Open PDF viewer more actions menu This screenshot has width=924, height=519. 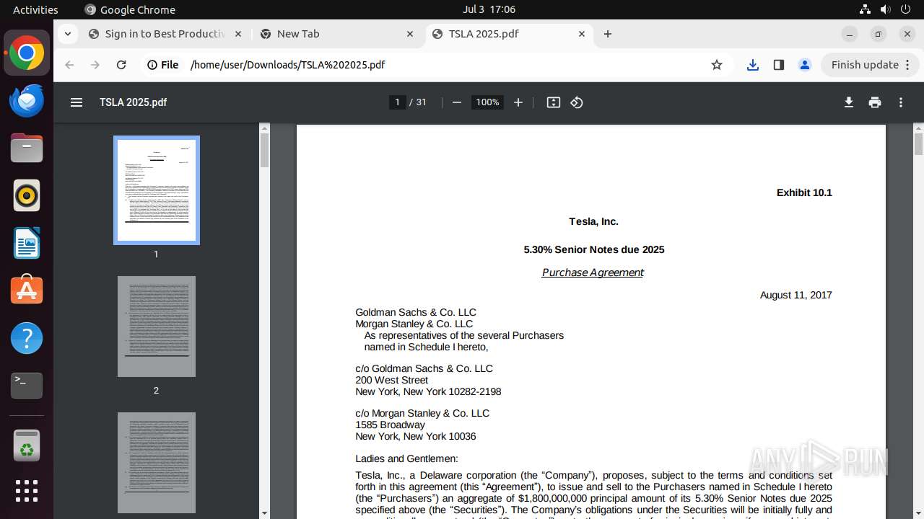(x=901, y=102)
